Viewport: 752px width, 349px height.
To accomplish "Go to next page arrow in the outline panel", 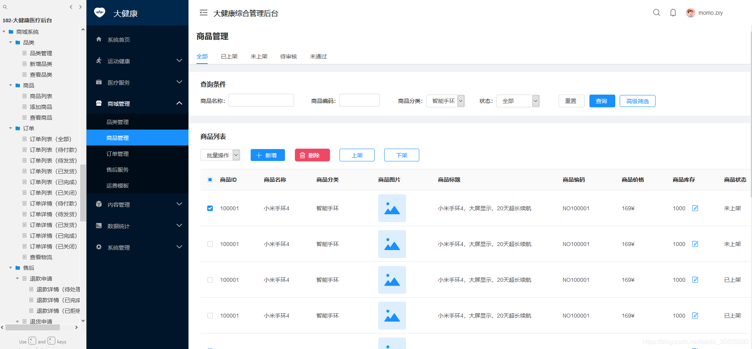I will coord(81,7).
